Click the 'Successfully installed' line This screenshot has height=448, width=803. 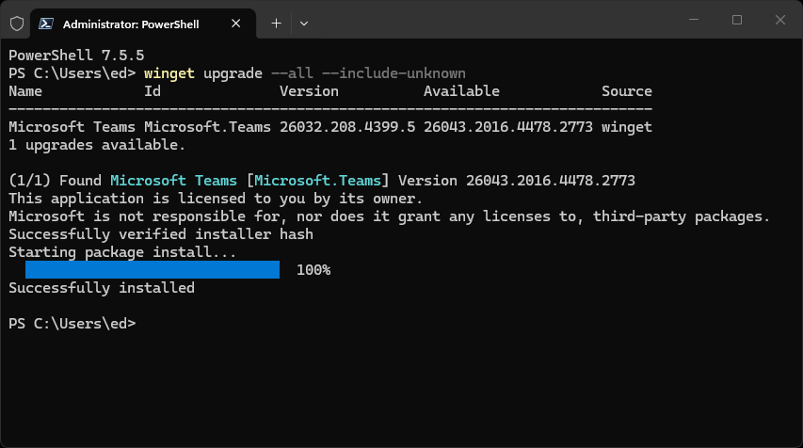102,288
